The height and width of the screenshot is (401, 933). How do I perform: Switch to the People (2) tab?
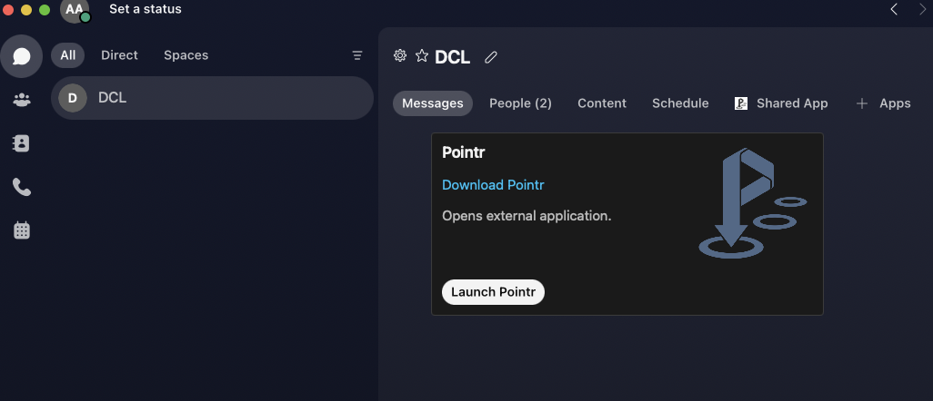(x=521, y=103)
